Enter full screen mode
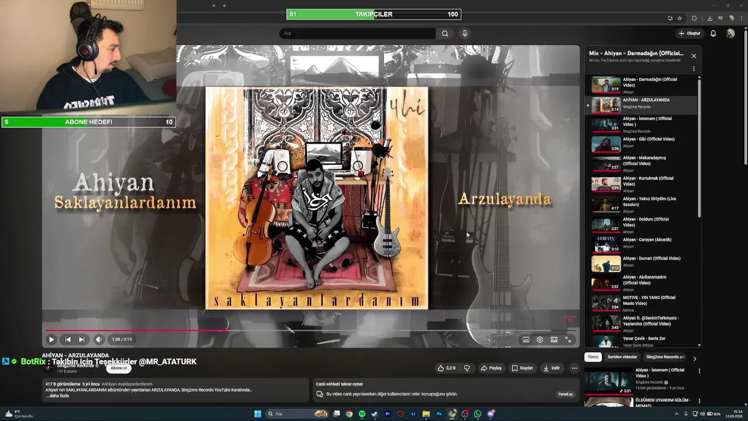 (568, 340)
